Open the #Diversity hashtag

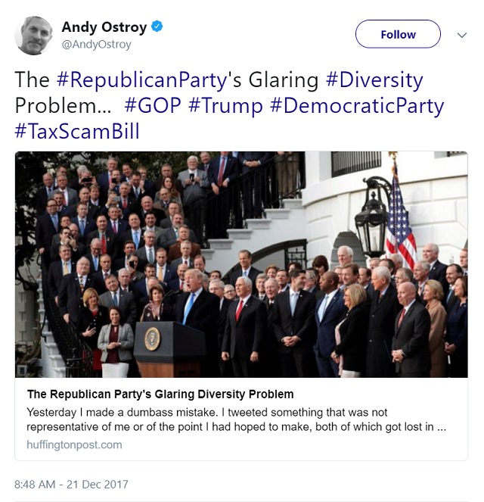click(374, 80)
